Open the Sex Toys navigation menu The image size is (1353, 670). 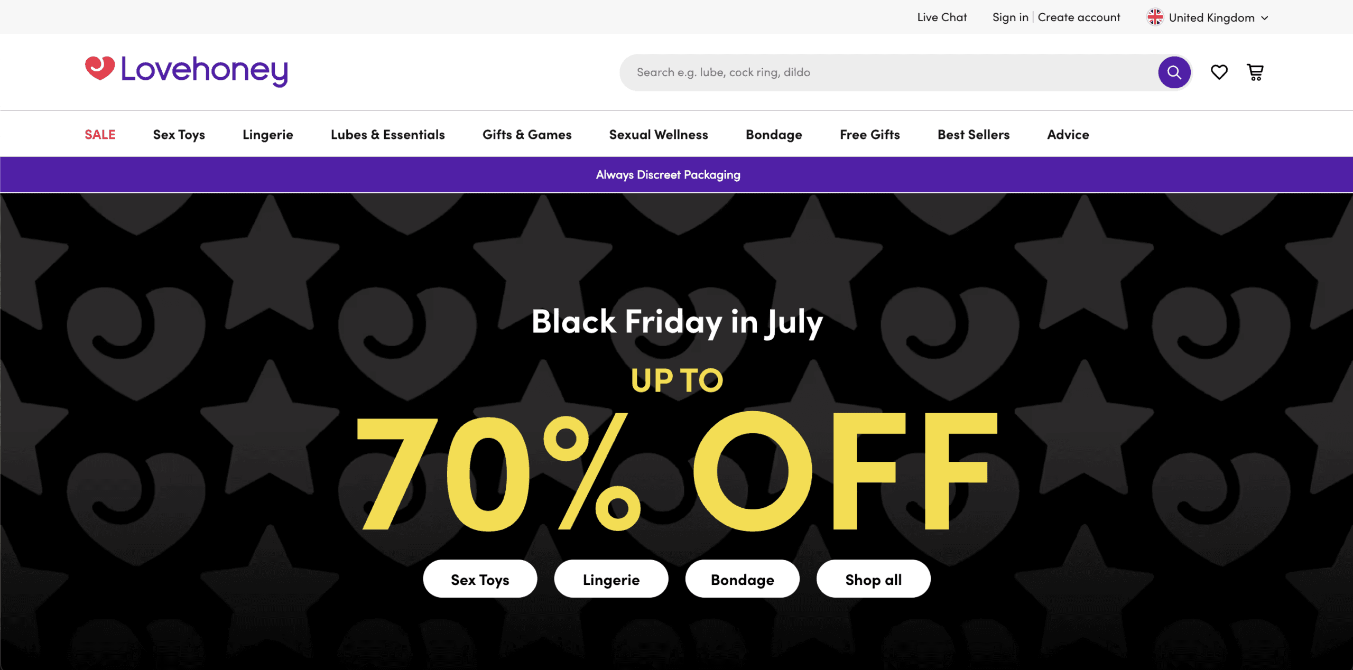click(x=178, y=134)
